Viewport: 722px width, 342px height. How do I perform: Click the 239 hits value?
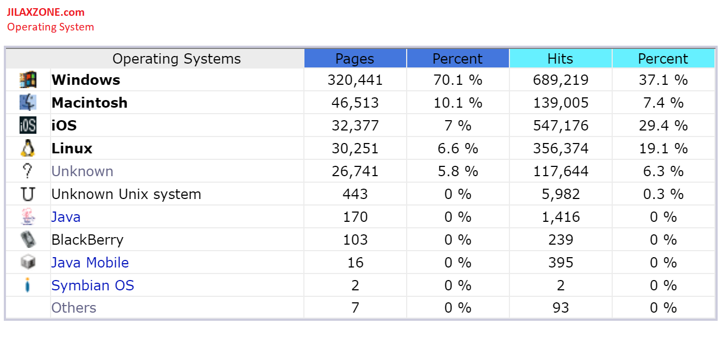pyautogui.click(x=561, y=240)
